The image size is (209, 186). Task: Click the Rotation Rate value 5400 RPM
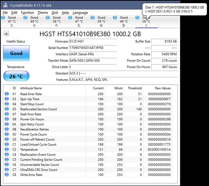pyautogui.click(x=165, y=54)
